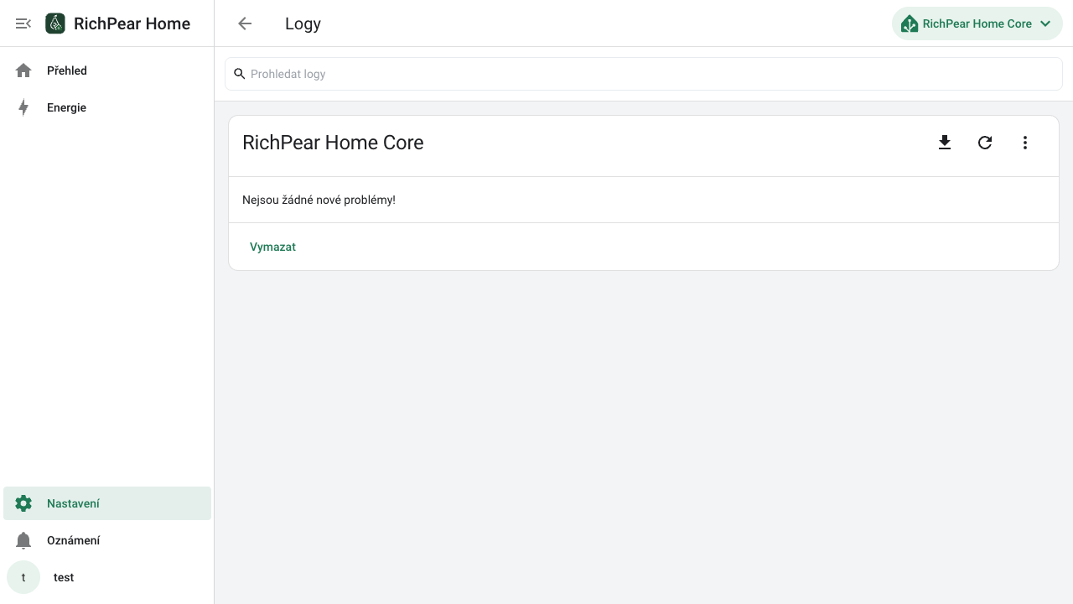Download the full log file
Viewport: 1073px width, 604px height.
click(945, 143)
